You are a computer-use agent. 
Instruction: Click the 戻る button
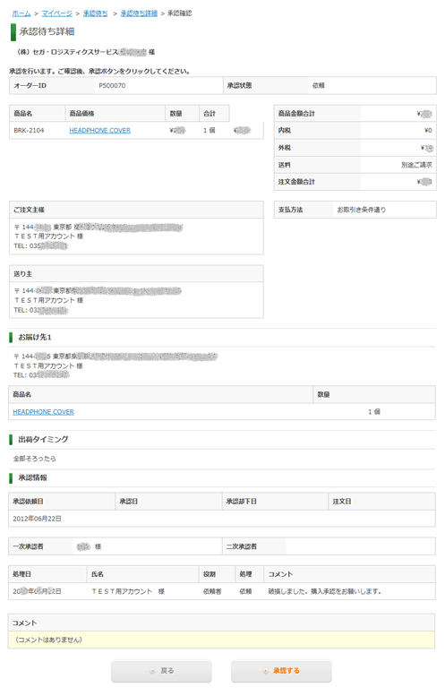click(x=161, y=671)
